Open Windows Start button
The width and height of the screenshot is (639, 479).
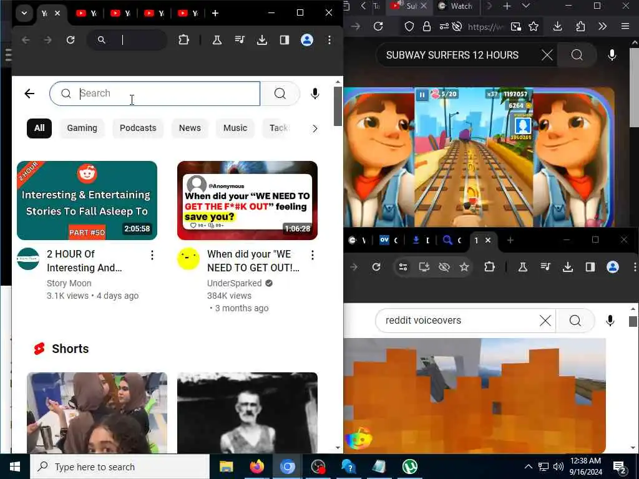coord(15,467)
